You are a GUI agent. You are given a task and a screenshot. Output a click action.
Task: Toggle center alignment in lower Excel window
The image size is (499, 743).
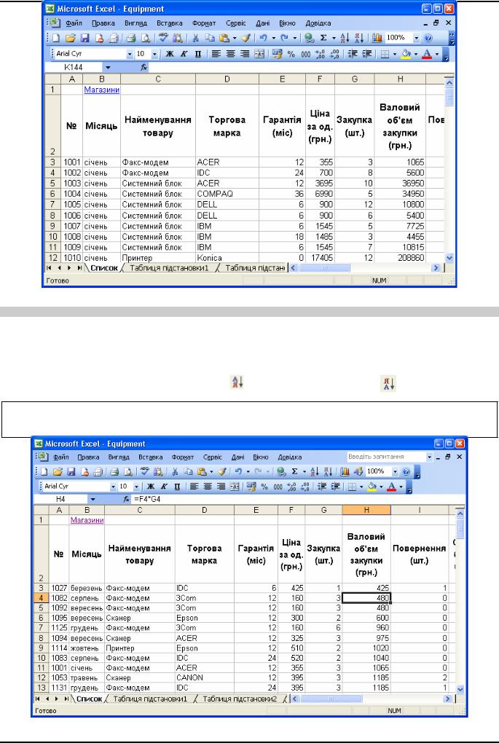[x=208, y=486]
